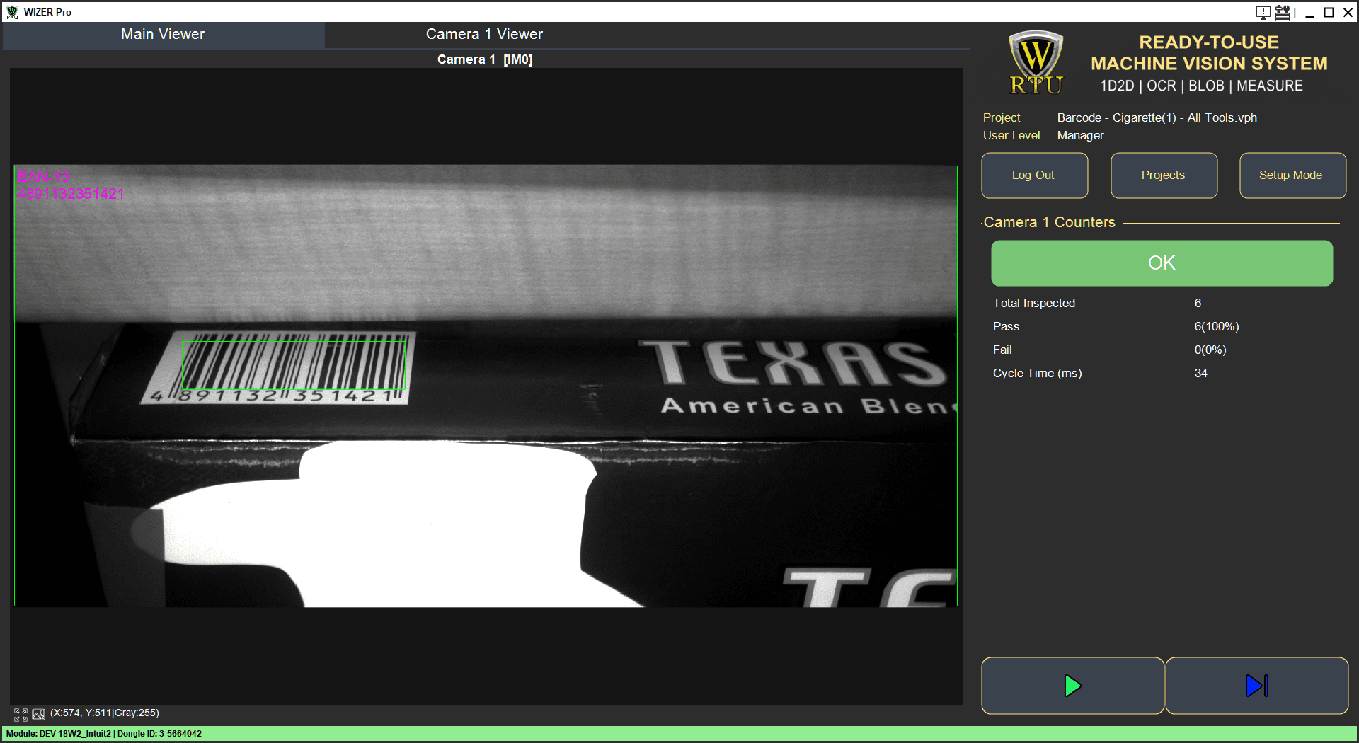Click the image picture icon below the viewer

click(38, 714)
